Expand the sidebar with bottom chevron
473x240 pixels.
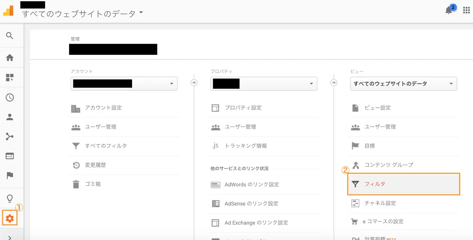tap(10, 237)
